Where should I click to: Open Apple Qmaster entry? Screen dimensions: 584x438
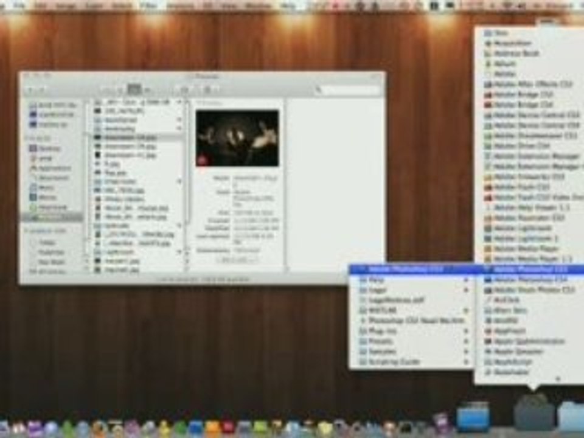[x=513, y=351]
